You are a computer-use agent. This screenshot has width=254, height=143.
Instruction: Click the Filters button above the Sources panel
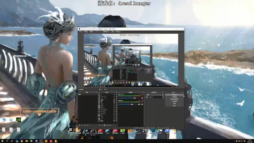(107, 90)
